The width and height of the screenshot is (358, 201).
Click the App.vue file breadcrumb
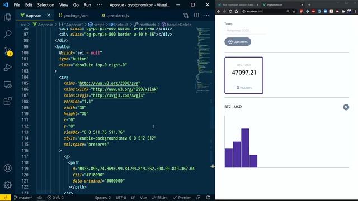click(43, 25)
